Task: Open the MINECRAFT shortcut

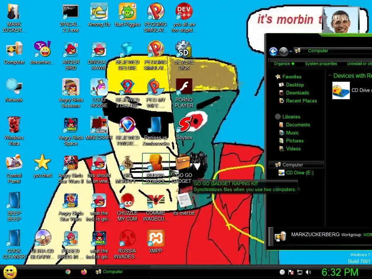Action: point(99,128)
